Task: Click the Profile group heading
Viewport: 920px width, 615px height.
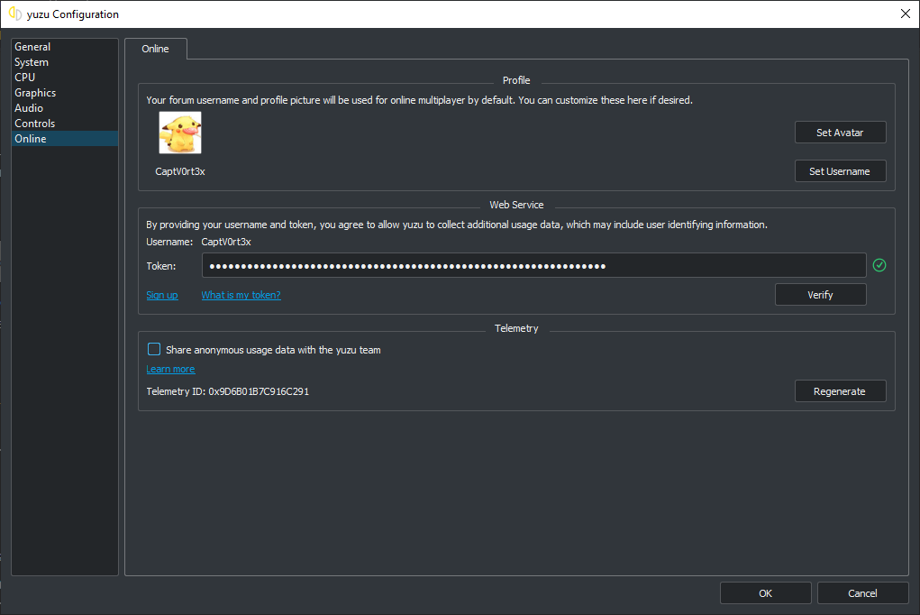Action: pos(516,80)
